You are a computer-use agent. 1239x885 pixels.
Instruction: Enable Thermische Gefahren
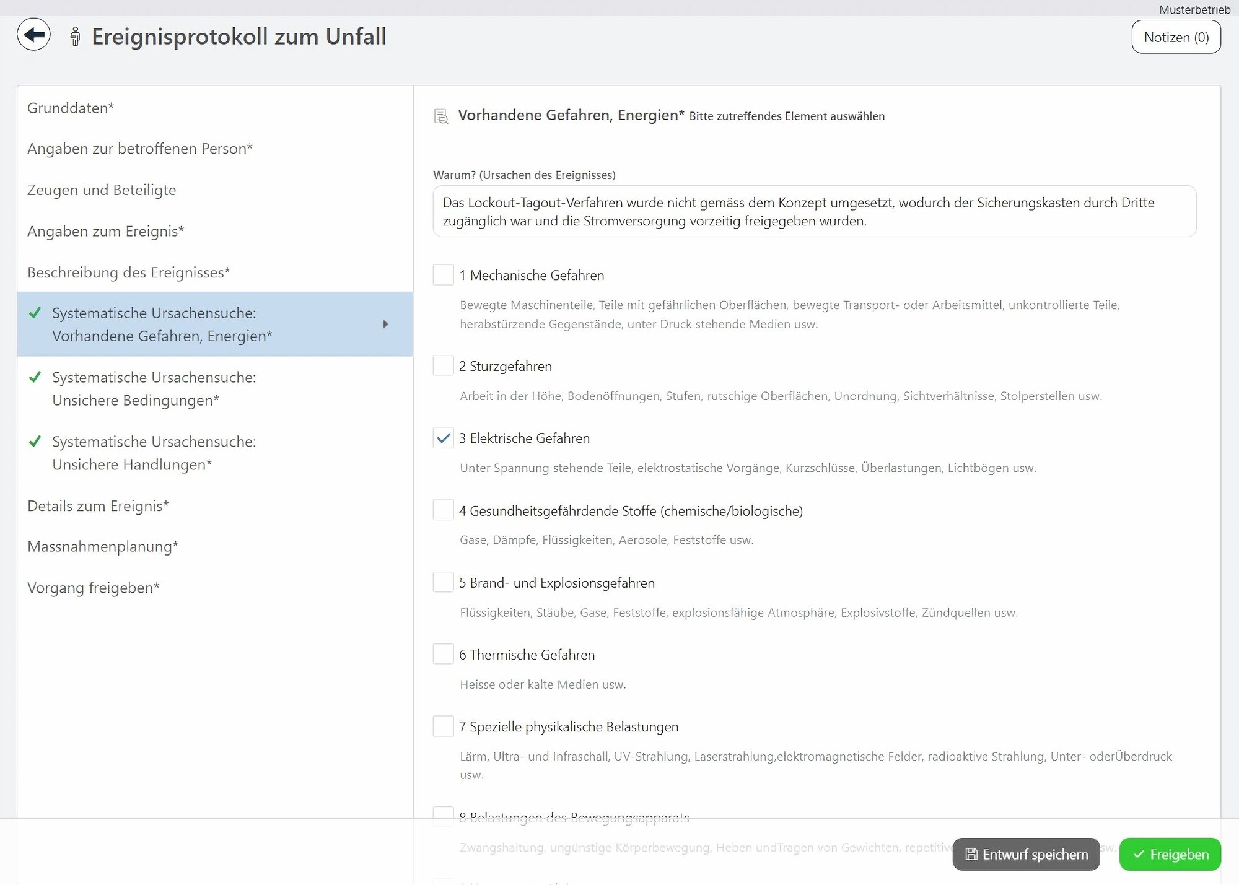pyautogui.click(x=443, y=654)
